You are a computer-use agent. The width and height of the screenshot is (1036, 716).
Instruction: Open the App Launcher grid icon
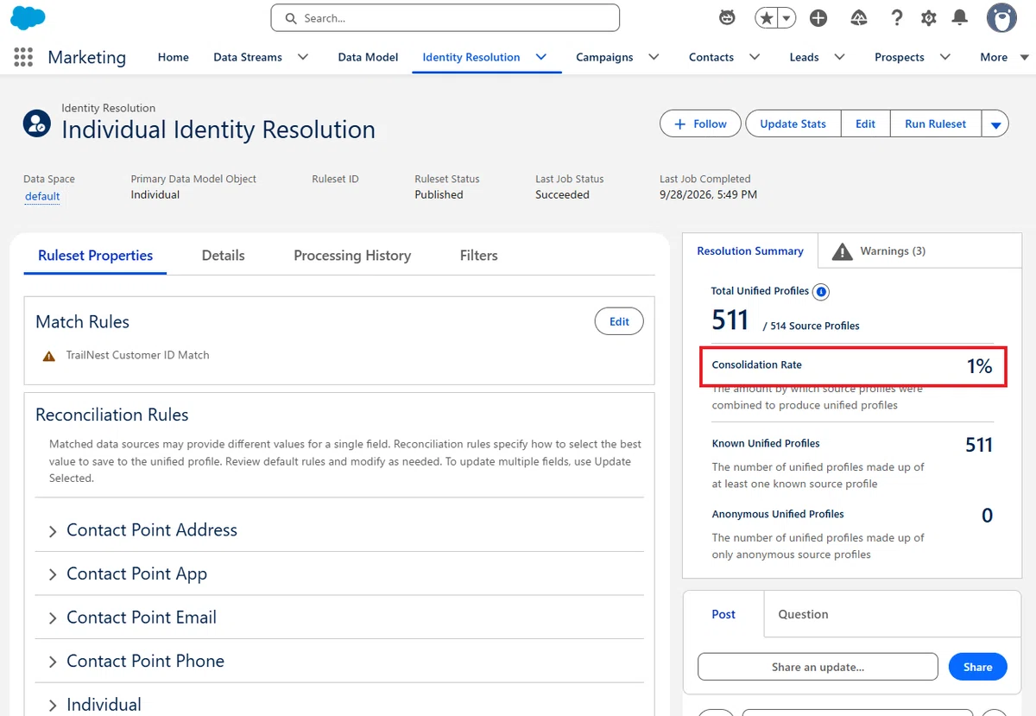click(23, 57)
